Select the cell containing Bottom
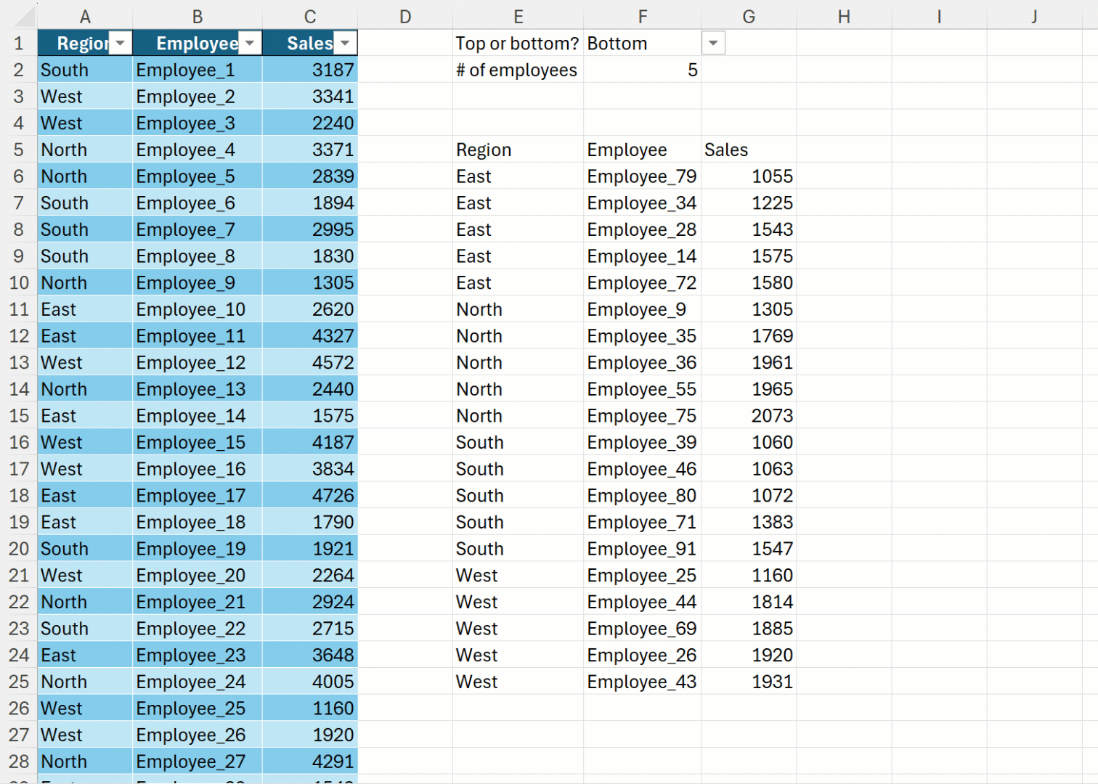 click(641, 44)
